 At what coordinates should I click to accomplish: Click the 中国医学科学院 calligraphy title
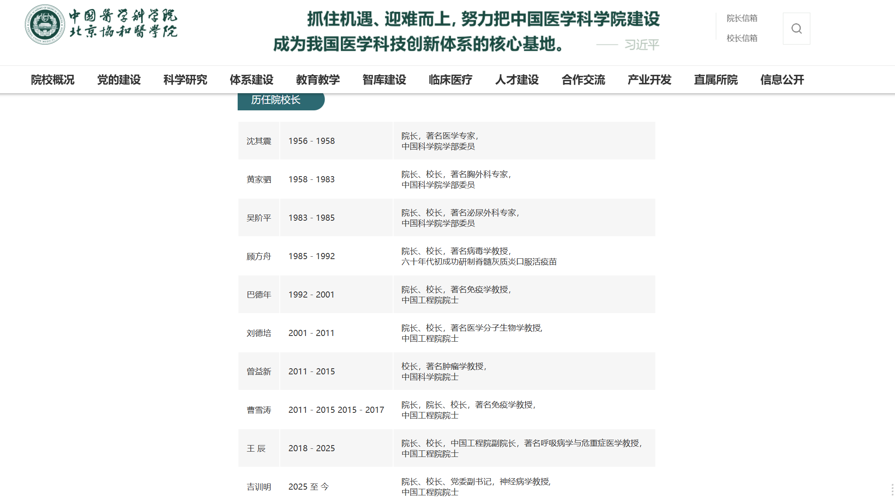pos(123,16)
